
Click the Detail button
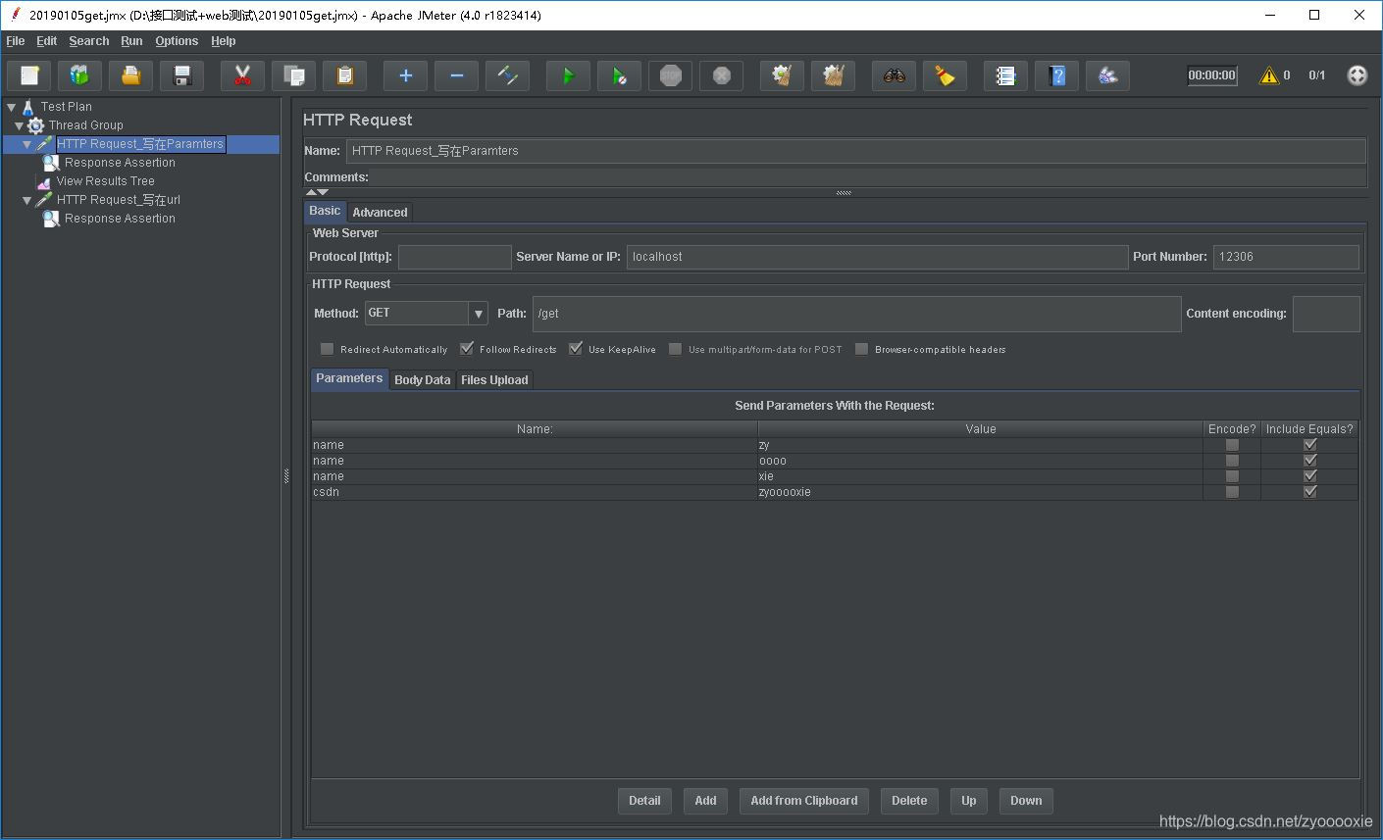[x=644, y=801]
